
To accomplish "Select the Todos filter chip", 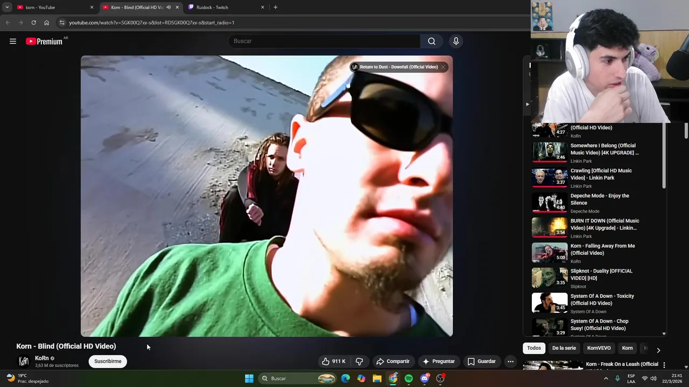I will click(x=534, y=348).
